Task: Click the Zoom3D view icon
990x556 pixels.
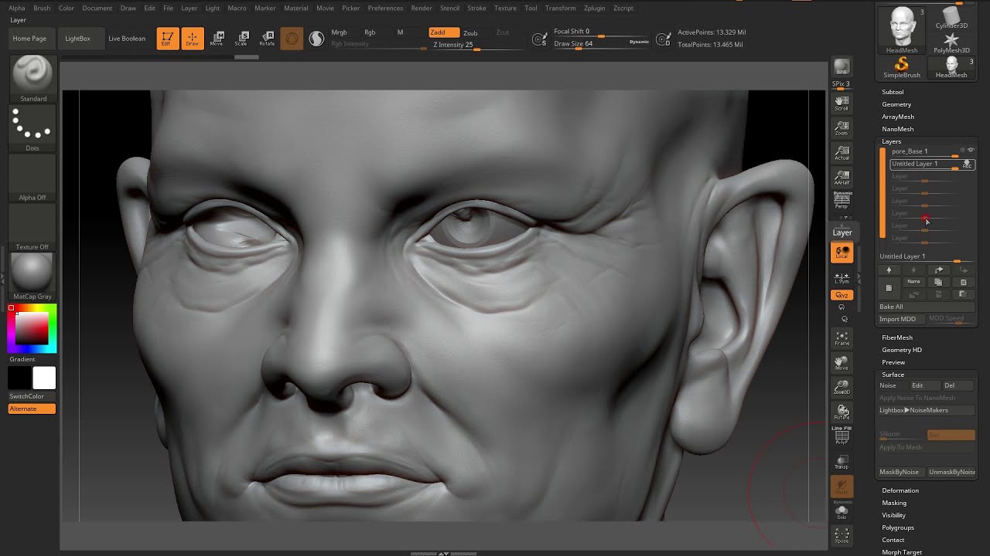Action: coord(841,387)
